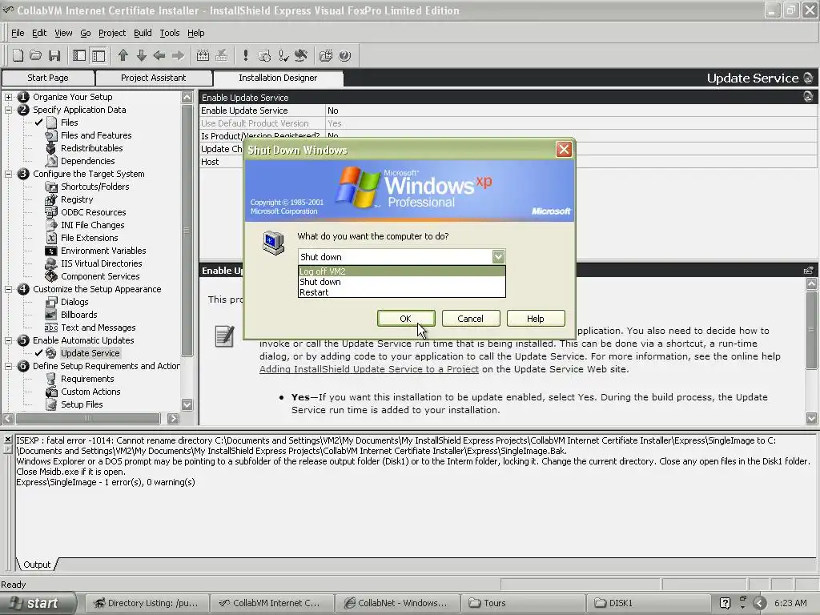Click the exclamation mark run icon
Viewport: 820px width, 615px height.
coord(245,55)
